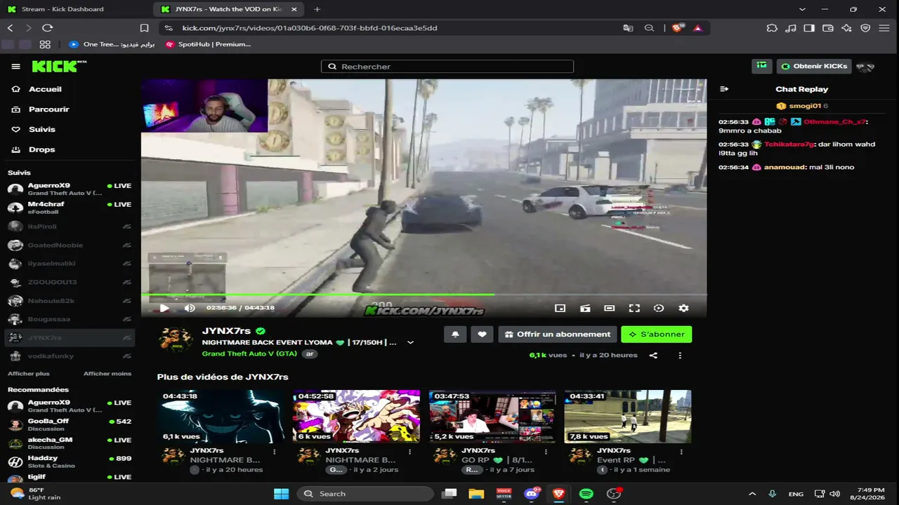Open Discord from the taskbar

[x=532, y=494]
